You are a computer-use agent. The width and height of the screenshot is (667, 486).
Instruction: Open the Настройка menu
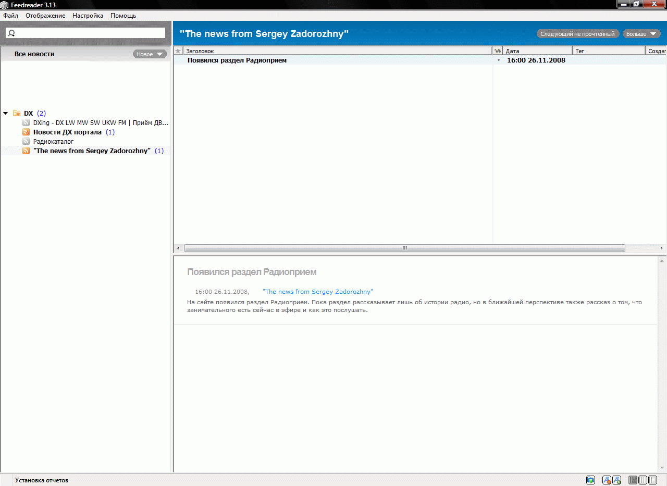pos(88,16)
